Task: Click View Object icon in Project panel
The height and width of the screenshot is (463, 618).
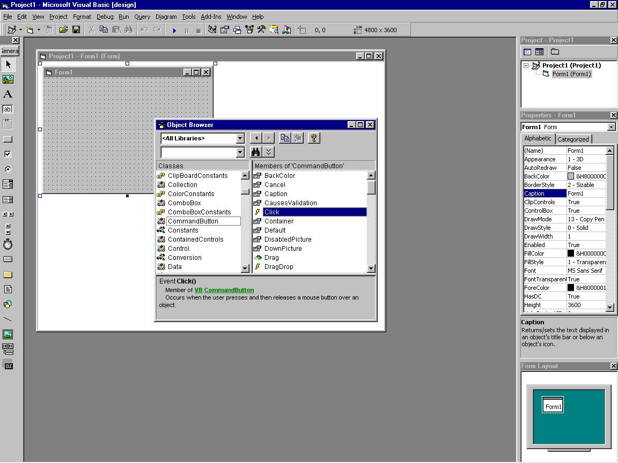Action: (539, 52)
